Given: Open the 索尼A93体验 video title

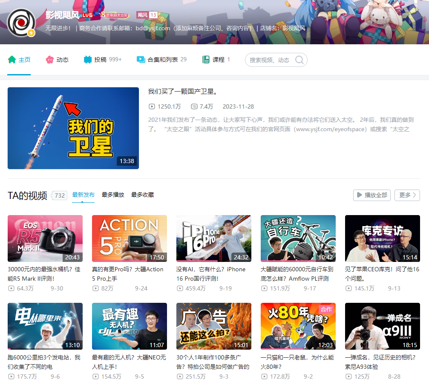Looking at the screenshot, I should 380,362.
